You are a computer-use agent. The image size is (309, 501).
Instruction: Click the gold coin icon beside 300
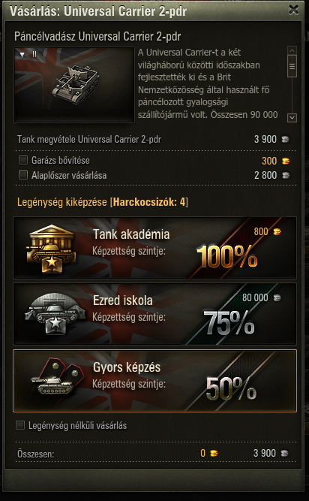pyautogui.click(x=286, y=161)
